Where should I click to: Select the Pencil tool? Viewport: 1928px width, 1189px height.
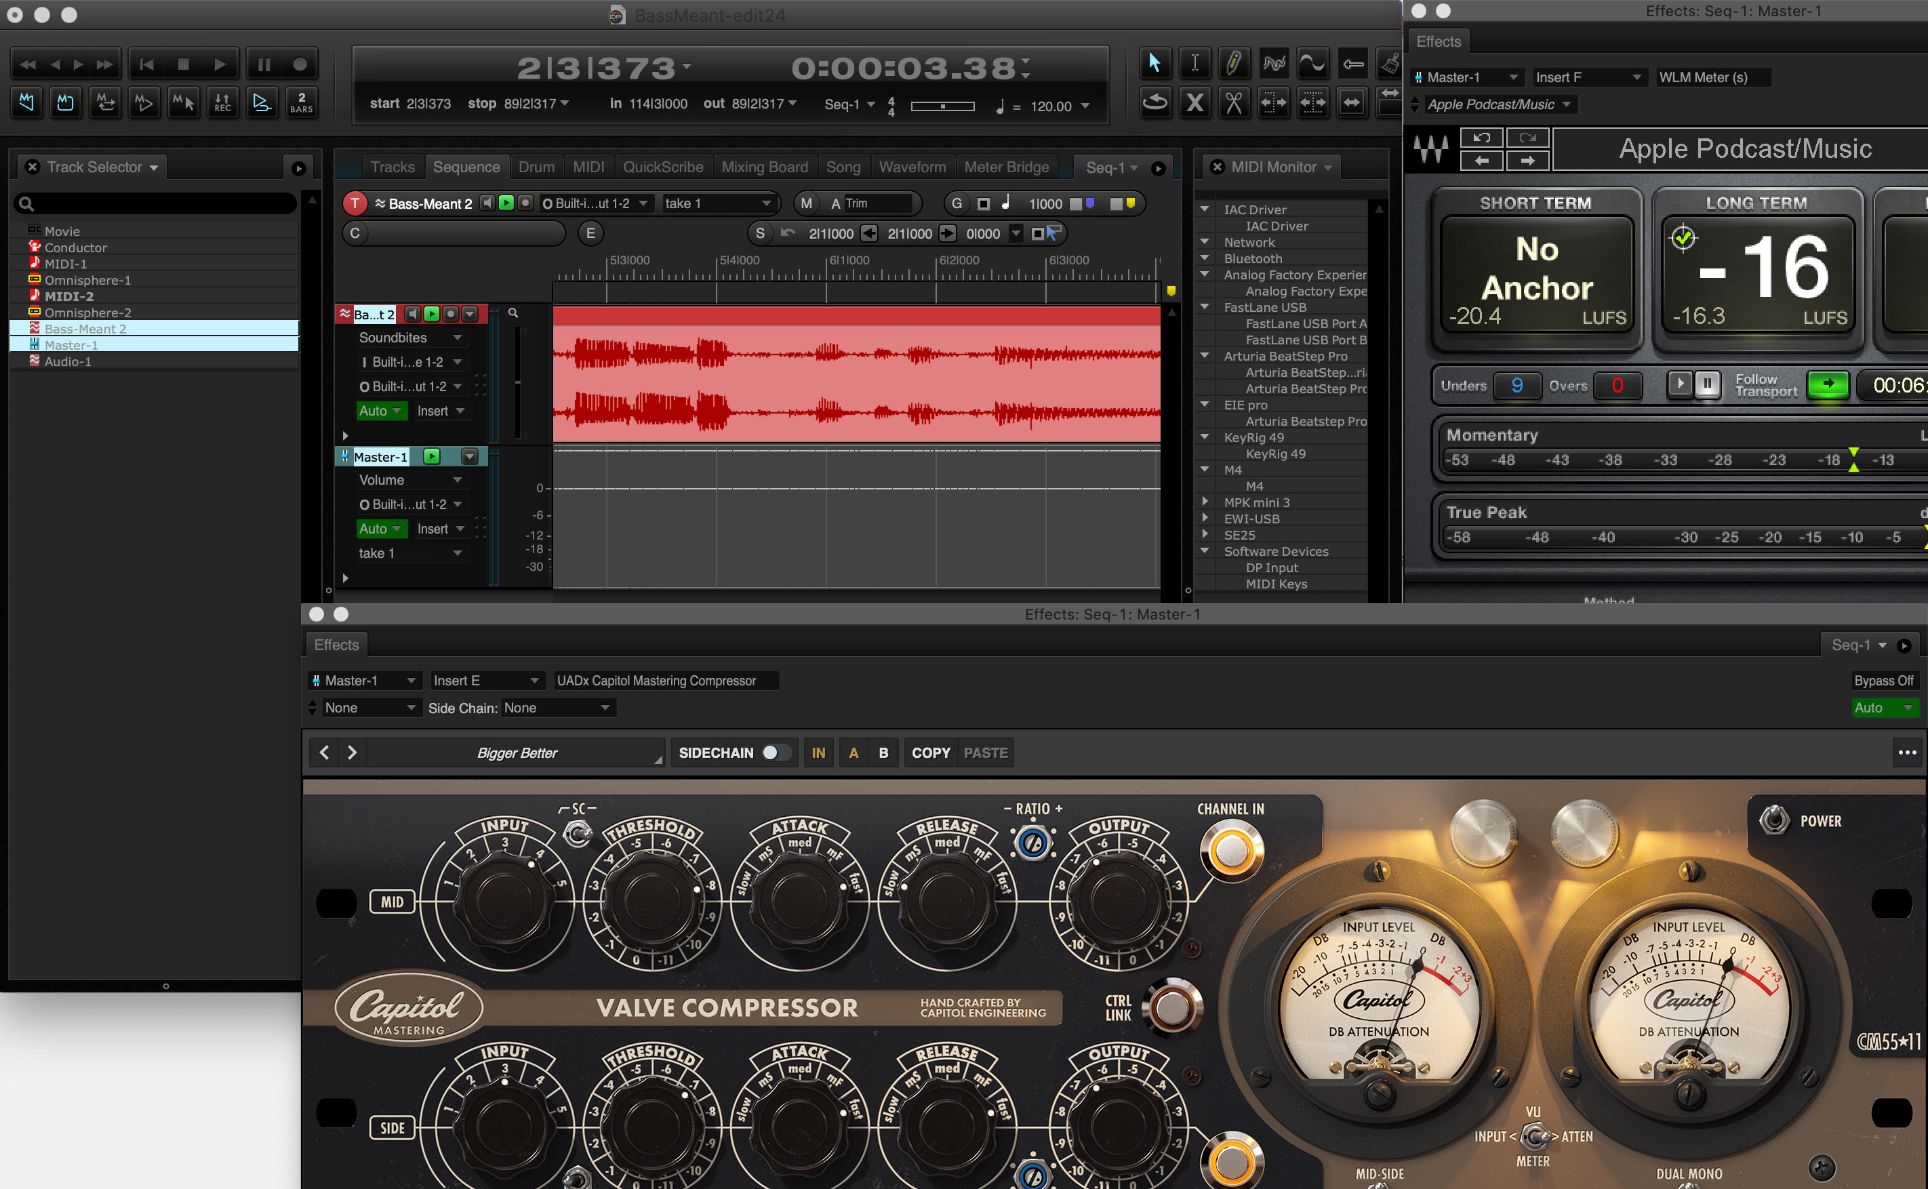1234,63
